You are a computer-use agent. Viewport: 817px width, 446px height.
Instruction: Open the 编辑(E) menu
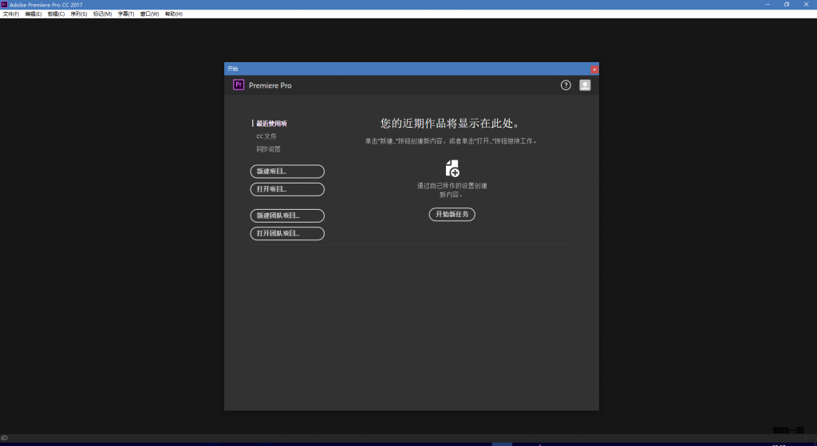tap(34, 14)
